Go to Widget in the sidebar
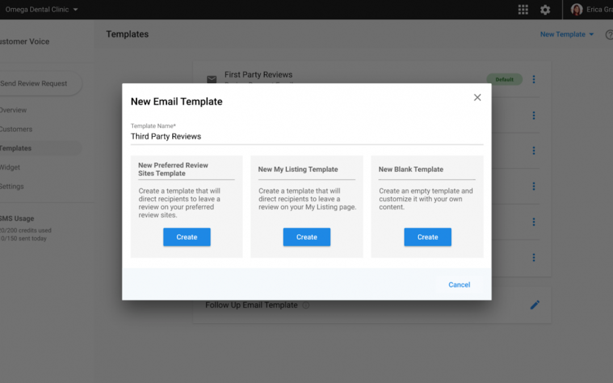 pos(10,167)
